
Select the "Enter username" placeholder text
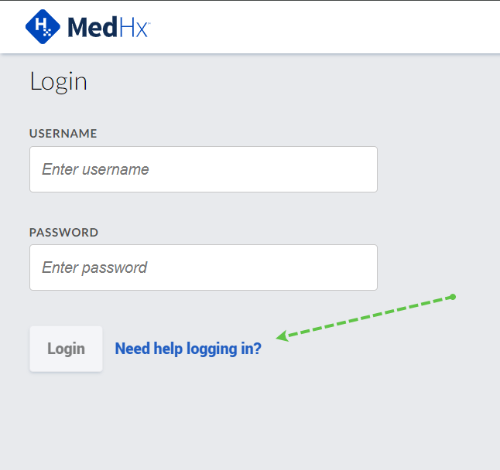pos(95,169)
